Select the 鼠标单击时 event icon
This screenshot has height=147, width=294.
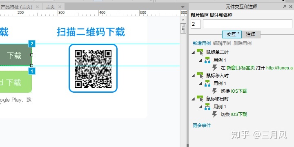[200, 52]
